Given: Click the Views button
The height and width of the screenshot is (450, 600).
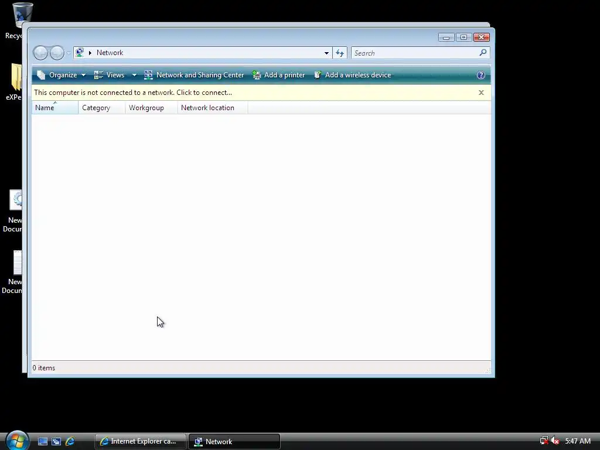Looking at the screenshot, I should coord(110,75).
